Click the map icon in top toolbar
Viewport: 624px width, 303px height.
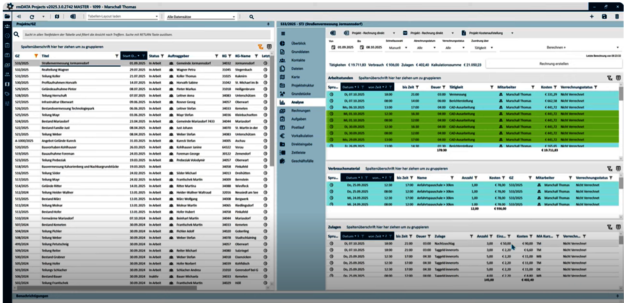pyautogui.click(x=57, y=17)
